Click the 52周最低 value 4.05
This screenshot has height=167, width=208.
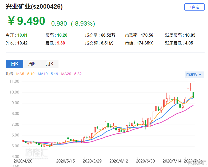tap(189, 43)
